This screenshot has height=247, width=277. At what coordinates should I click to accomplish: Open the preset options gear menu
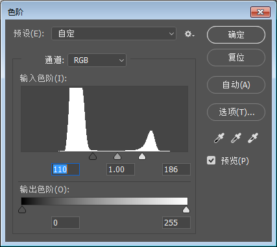(189, 34)
